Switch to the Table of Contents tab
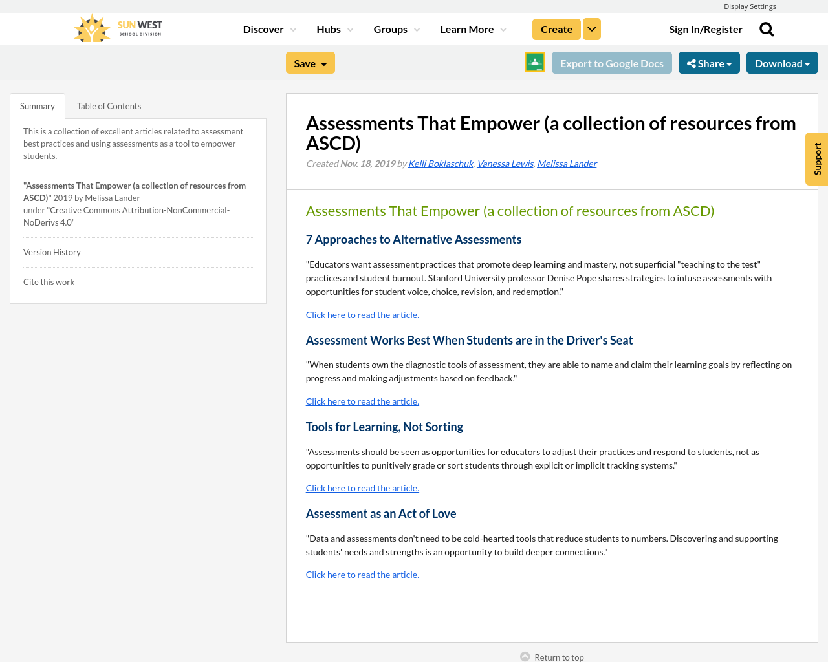 coord(109,105)
